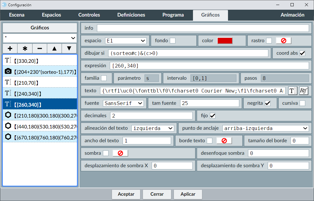Click the plus icon to add graphic
This screenshot has height=201, width=314.
coord(10,48)
